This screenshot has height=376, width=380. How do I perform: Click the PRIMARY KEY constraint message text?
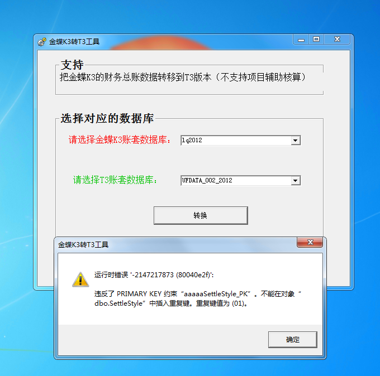tap(197, 298)
